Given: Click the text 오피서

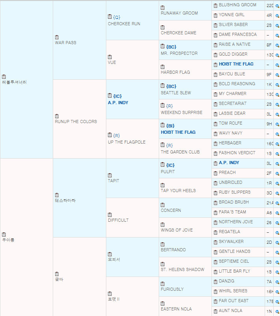Looking at the screenshot, I should pos(114,260).
